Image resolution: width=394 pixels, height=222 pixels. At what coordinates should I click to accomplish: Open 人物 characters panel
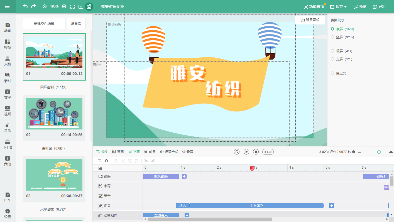[x=8, y=61]
